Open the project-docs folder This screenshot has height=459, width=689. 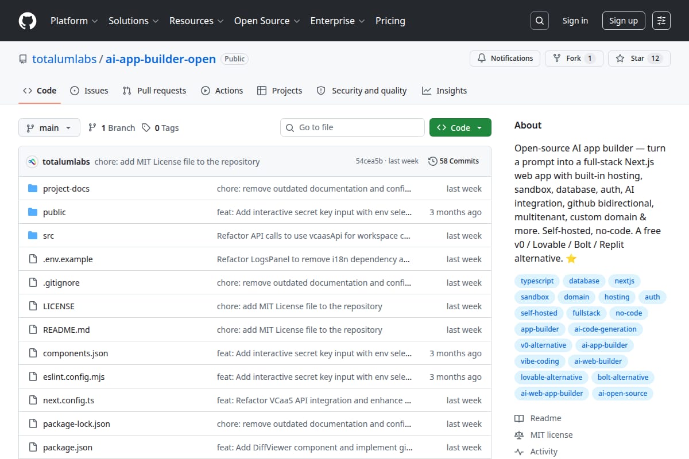point(66,189)
